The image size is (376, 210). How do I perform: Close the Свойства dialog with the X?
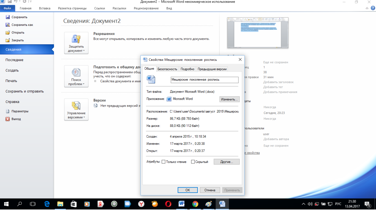point(240,60)
